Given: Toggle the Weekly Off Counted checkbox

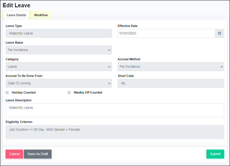Looking at the screenshot, I should point(69,93).
